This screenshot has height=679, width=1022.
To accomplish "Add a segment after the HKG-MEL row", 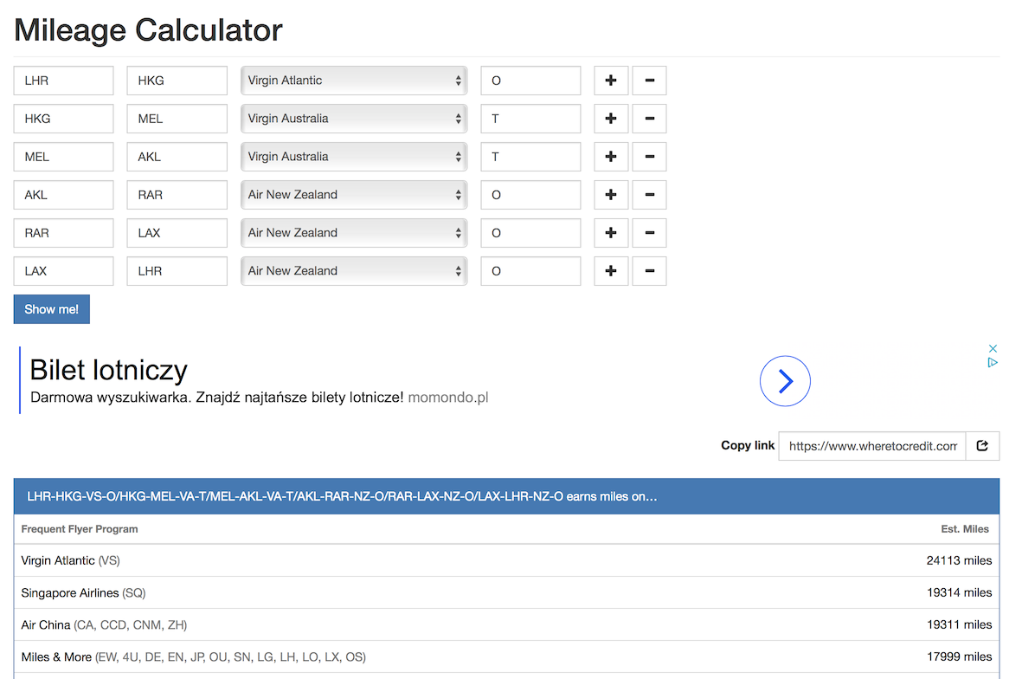I will (611, 119).
